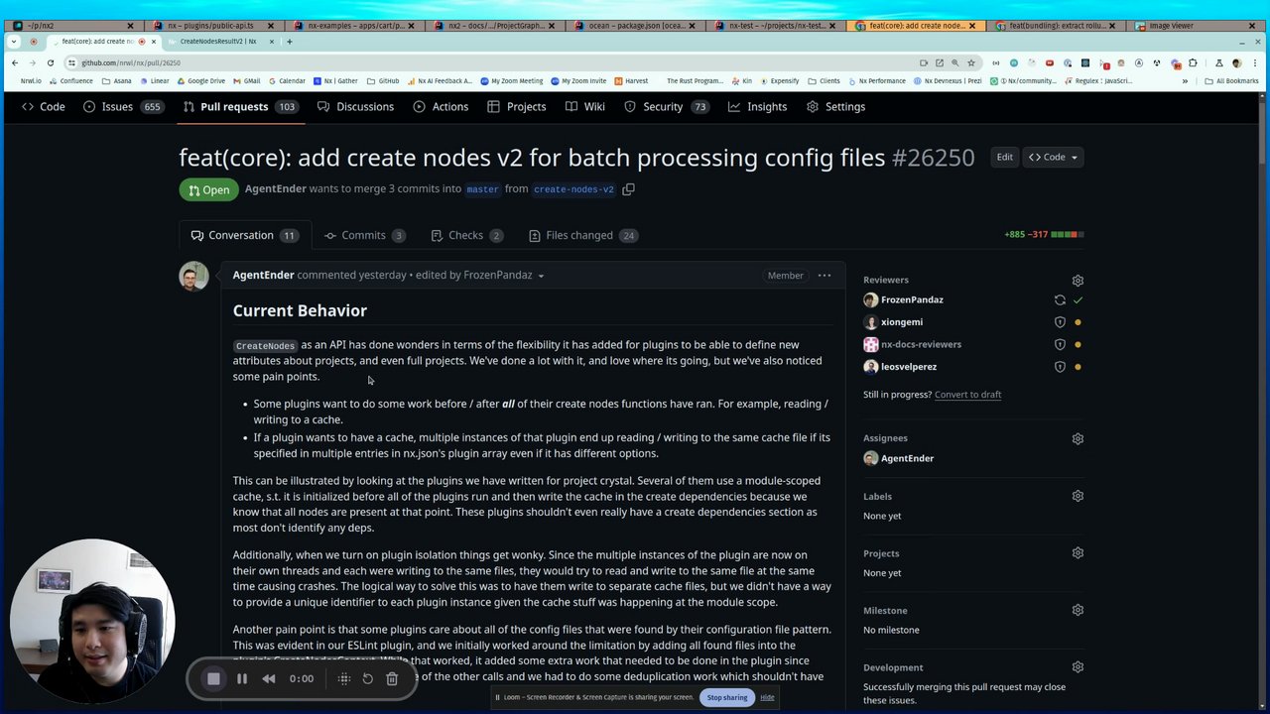This screenshot has width=1270, height=714.
Task: Open the Actions tab
Action: pos(440,106)
